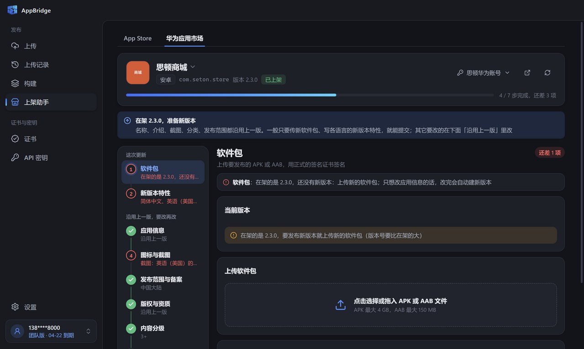
Task: Click green check icon beside 应用信息
Action: (x=131, y=231)
